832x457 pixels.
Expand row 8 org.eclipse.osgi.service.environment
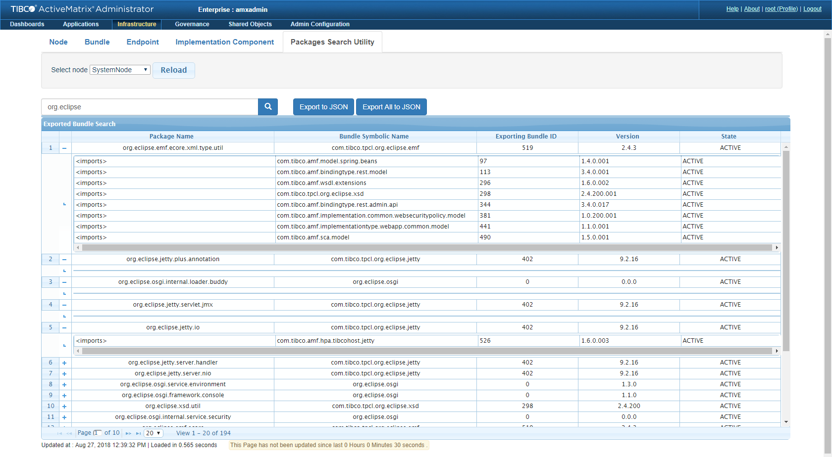pos(64,385)
